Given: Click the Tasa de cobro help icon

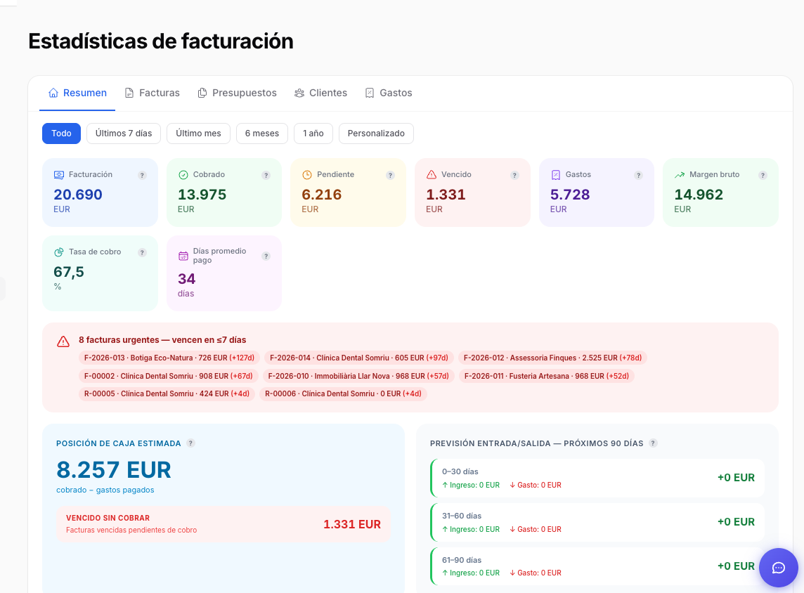Looking at the screenshot, I should (142, 253).
